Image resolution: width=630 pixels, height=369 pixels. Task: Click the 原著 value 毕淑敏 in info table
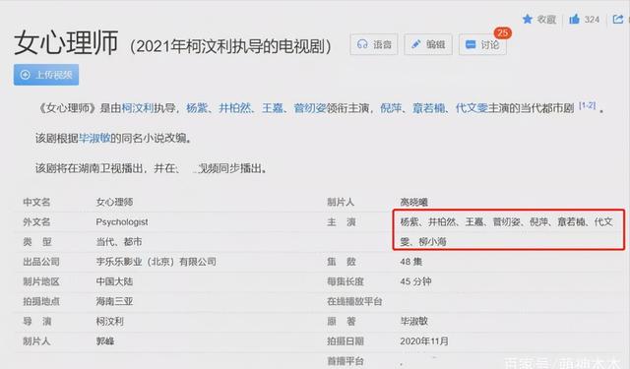click(x=413, y=321)
